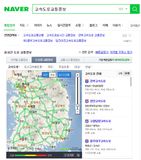This screenshot has height=160, width=141.
Task: Open related search 경부고속도로 교통정보
Action: click(91, 35)
